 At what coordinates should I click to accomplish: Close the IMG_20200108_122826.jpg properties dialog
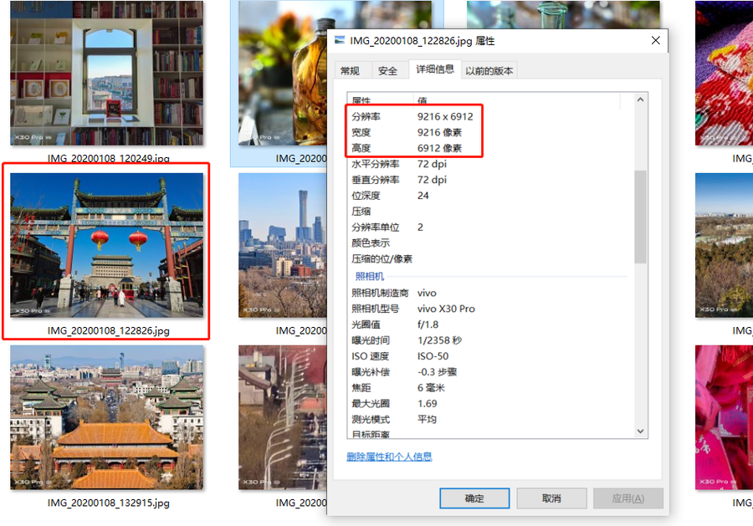pyautogui.click(x=654, y=41)
